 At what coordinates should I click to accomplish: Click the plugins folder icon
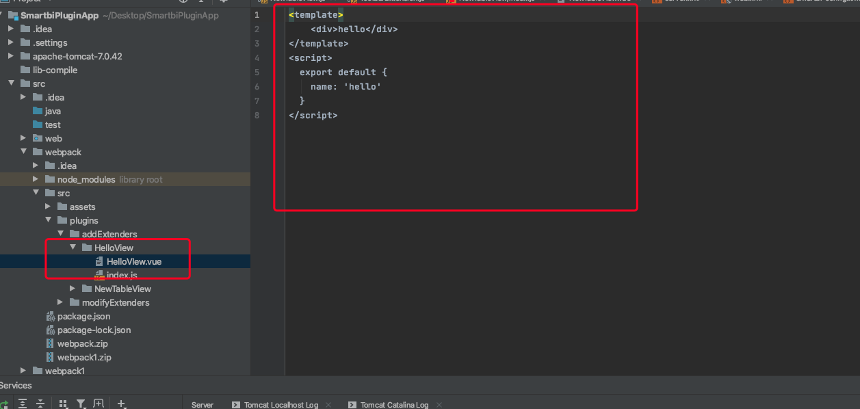click(62, 220)
